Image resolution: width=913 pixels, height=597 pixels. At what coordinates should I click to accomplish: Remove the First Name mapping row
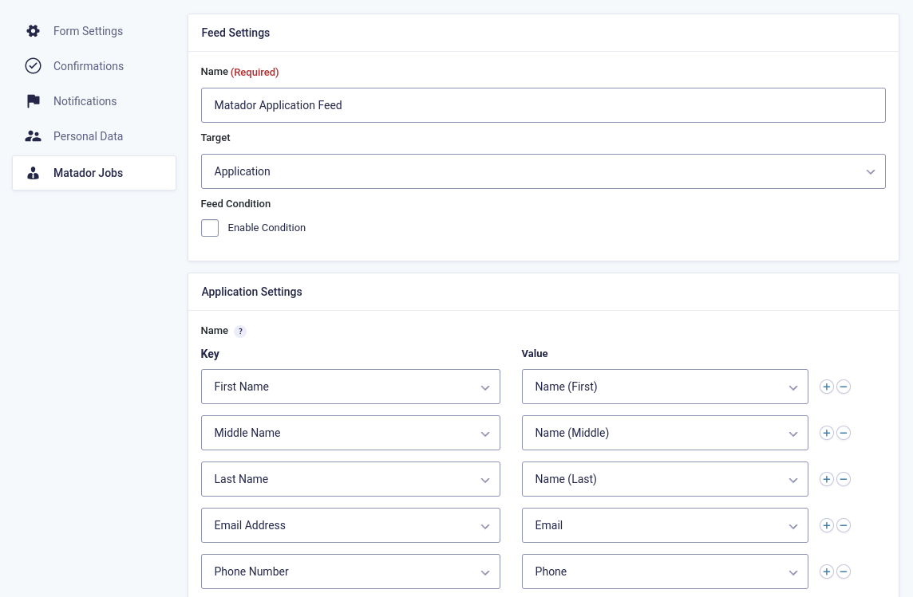click(843, 387)
